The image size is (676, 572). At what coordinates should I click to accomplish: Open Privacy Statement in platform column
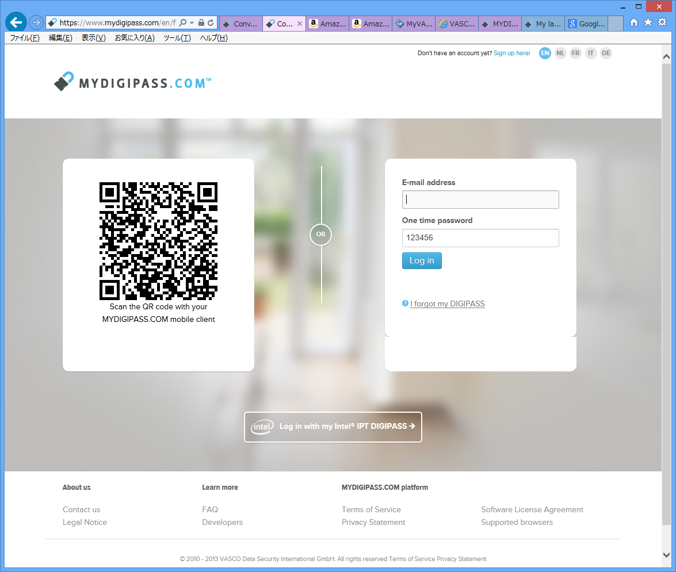click(373, 522)
